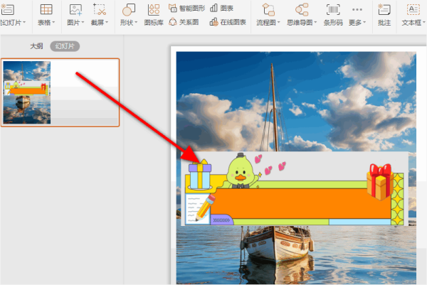Open the 图标库 icon library
This screenshot has height=285, width=427.
coord(154,15)
